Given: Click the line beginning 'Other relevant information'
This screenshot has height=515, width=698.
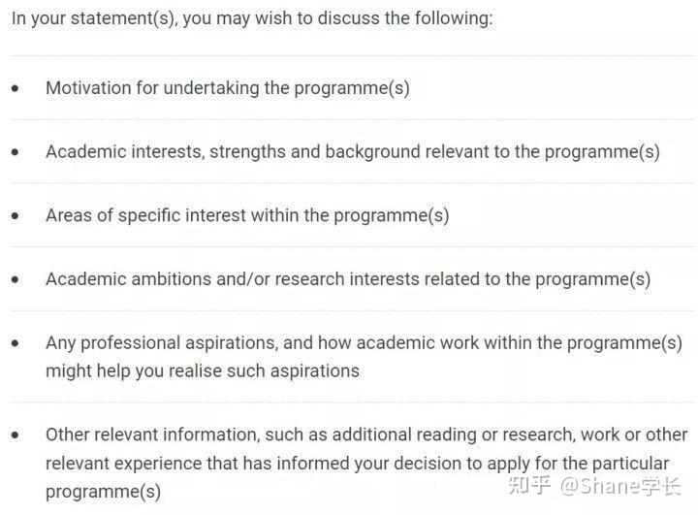Looking at the screenshot, I should click(366, 435).
